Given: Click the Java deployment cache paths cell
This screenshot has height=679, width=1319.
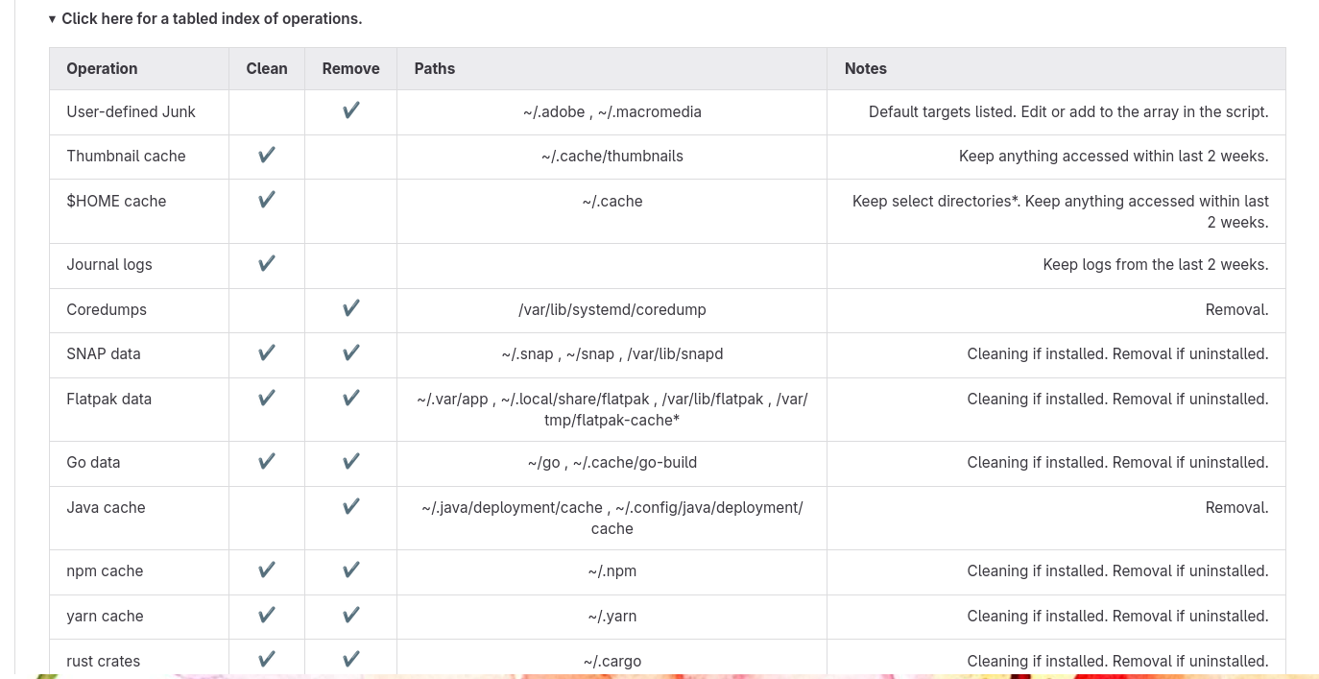Looking at the screenshot, I should (x=612, y=519).
